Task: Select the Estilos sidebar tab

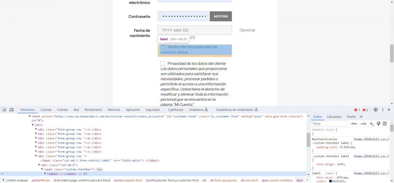Action: click(318, 117)
